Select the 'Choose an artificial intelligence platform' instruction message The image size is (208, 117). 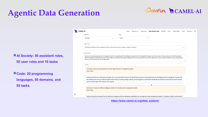pos(135,89)
